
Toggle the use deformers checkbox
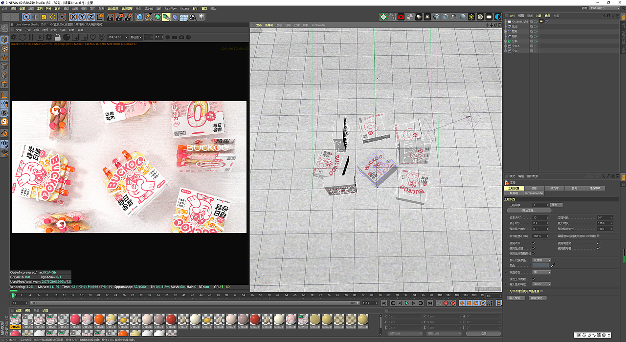click(598, 248)
